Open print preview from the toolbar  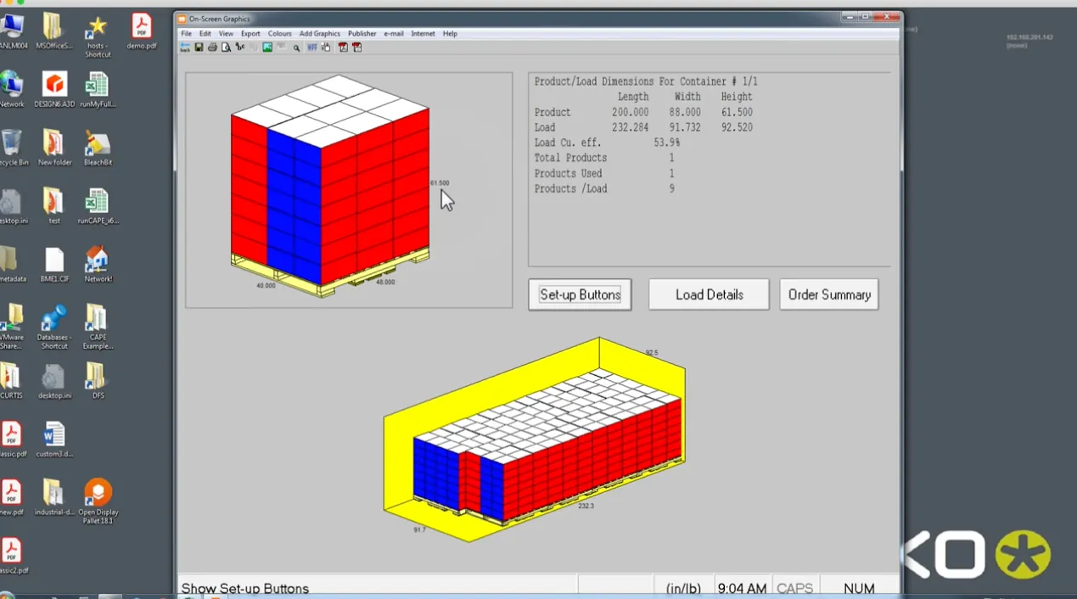coord(226,48)
